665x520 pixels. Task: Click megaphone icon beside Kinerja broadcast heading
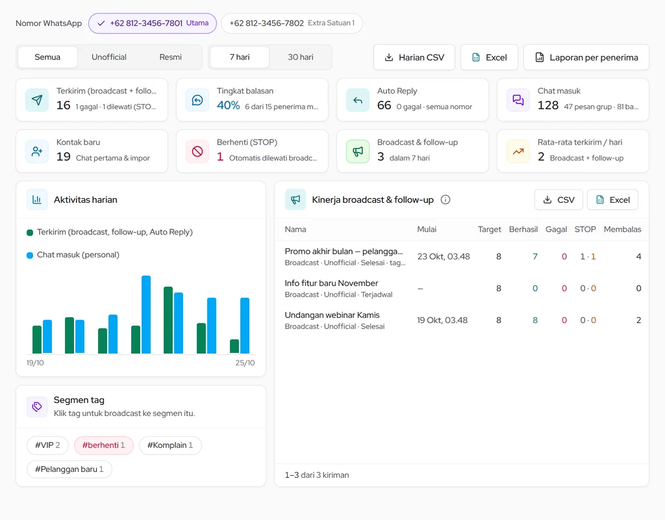point(295,200)
